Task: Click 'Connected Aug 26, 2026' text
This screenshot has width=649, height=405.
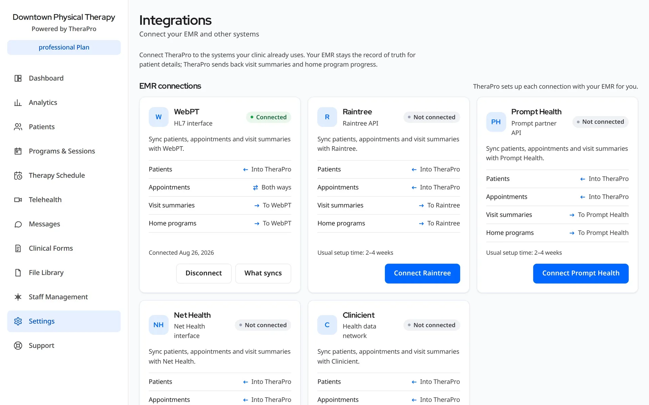Action: 181,253
